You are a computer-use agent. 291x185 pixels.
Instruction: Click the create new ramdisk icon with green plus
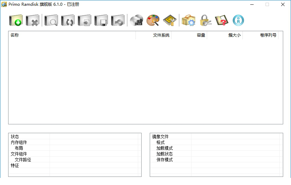(x=16, y=20)
